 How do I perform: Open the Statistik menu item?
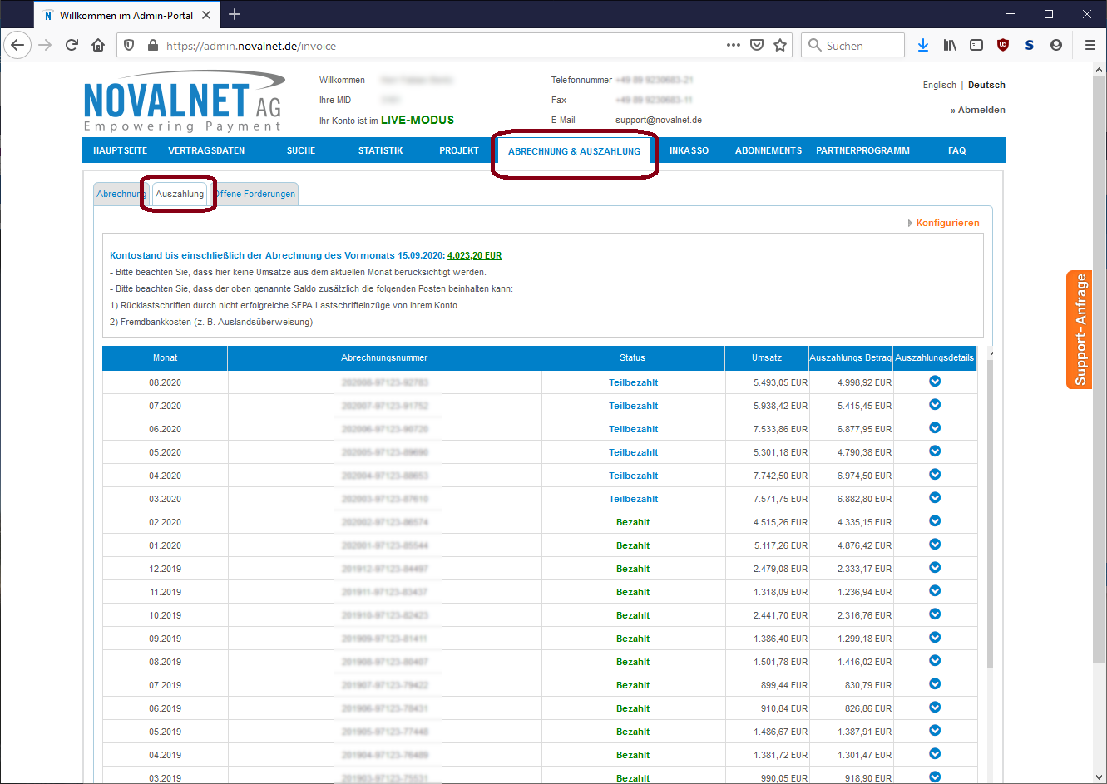(x=380, y=150)
